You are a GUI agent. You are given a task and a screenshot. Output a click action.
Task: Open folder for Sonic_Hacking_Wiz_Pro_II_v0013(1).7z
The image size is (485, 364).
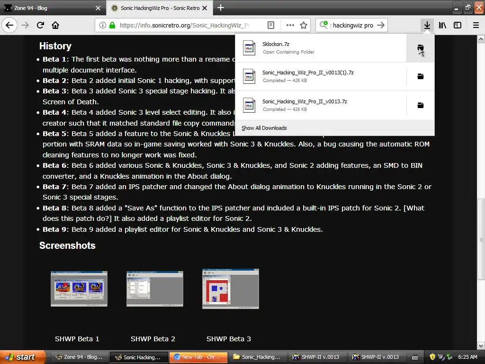[421, 76]
